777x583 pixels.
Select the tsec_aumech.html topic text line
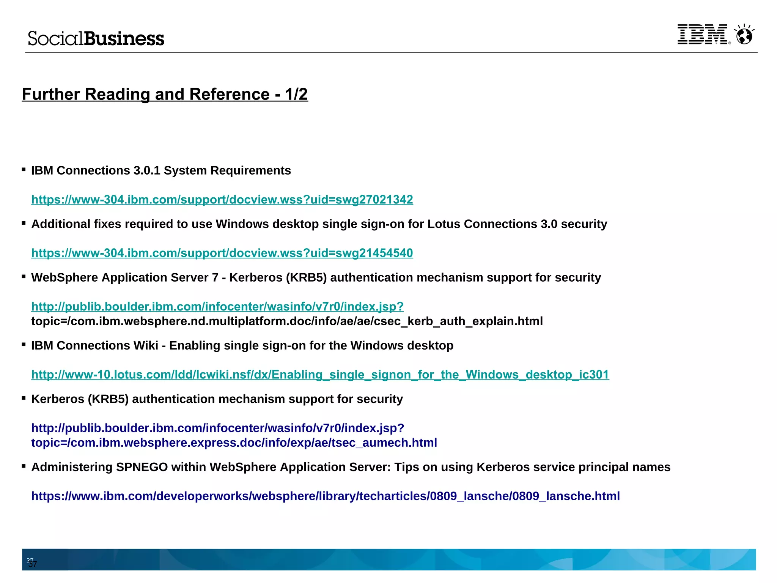(234, 443)
